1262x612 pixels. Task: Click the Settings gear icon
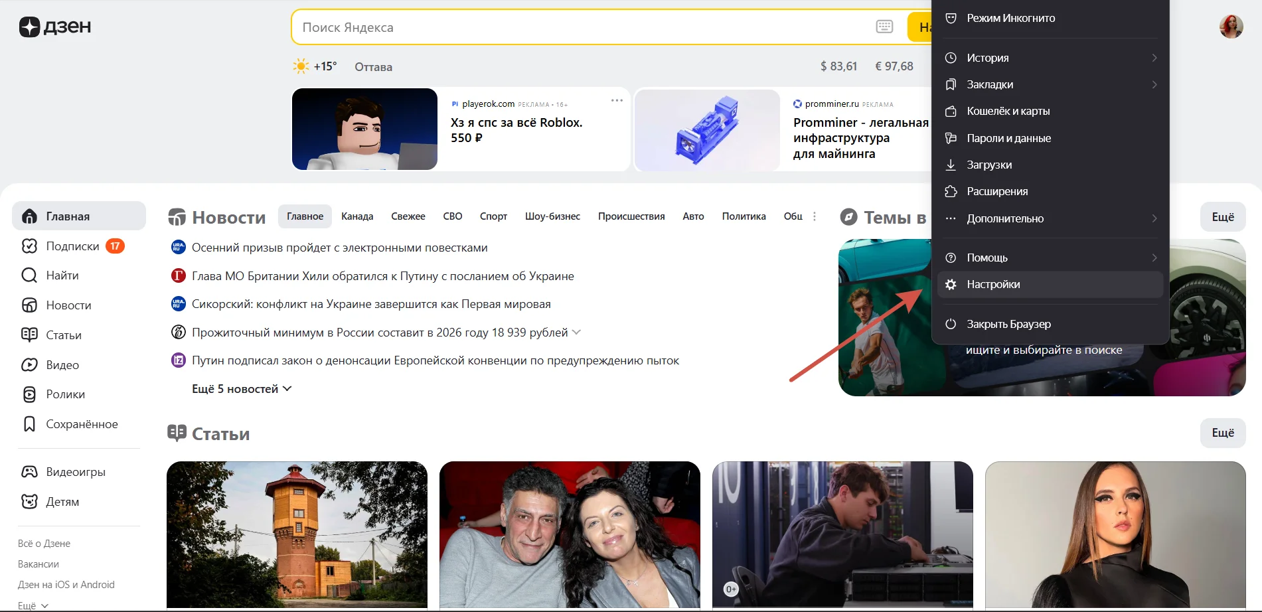pyautogui.click(x=951, y=284)
